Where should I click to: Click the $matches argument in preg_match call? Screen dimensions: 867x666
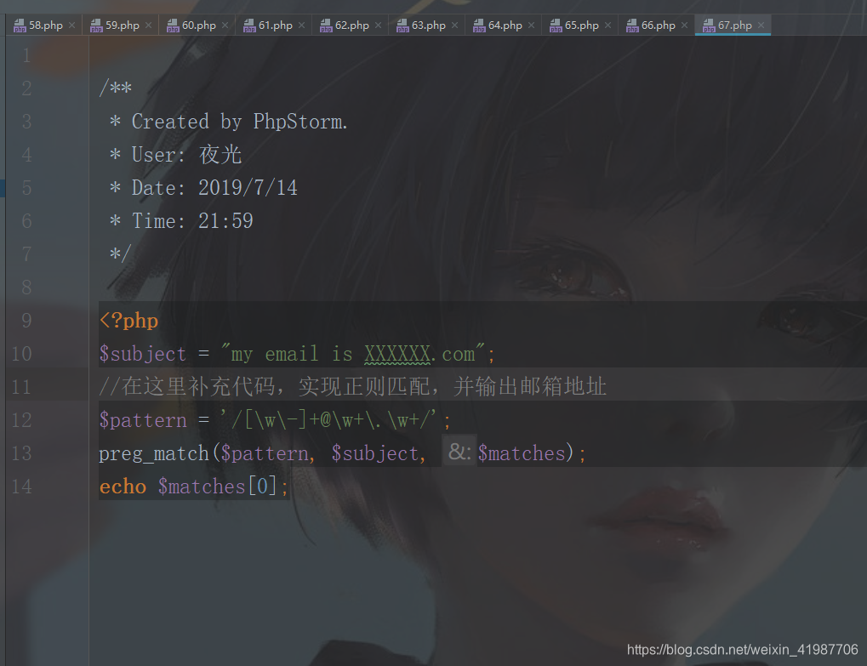(x=522, y=453)
